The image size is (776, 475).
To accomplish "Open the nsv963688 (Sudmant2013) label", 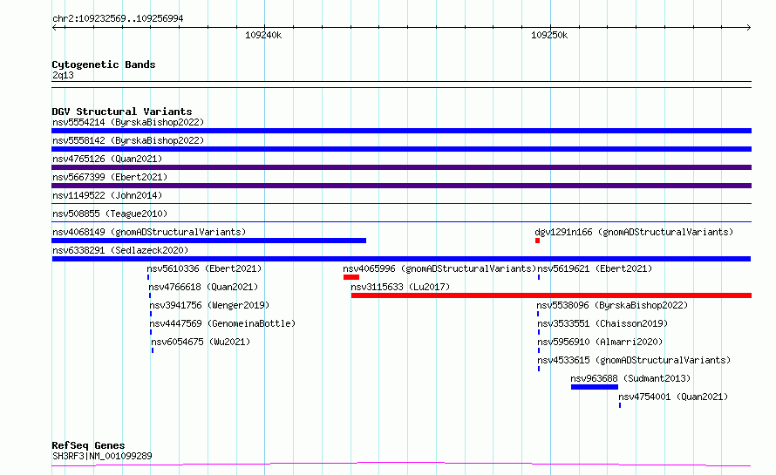I will pyautogui.click(x=630, y=378).
